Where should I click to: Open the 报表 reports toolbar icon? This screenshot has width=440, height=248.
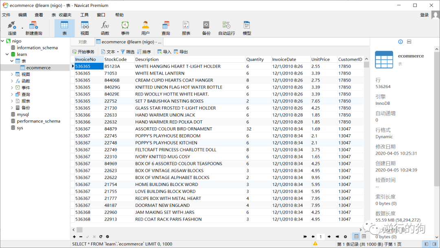pyautogui.click(x=186, y=28)
